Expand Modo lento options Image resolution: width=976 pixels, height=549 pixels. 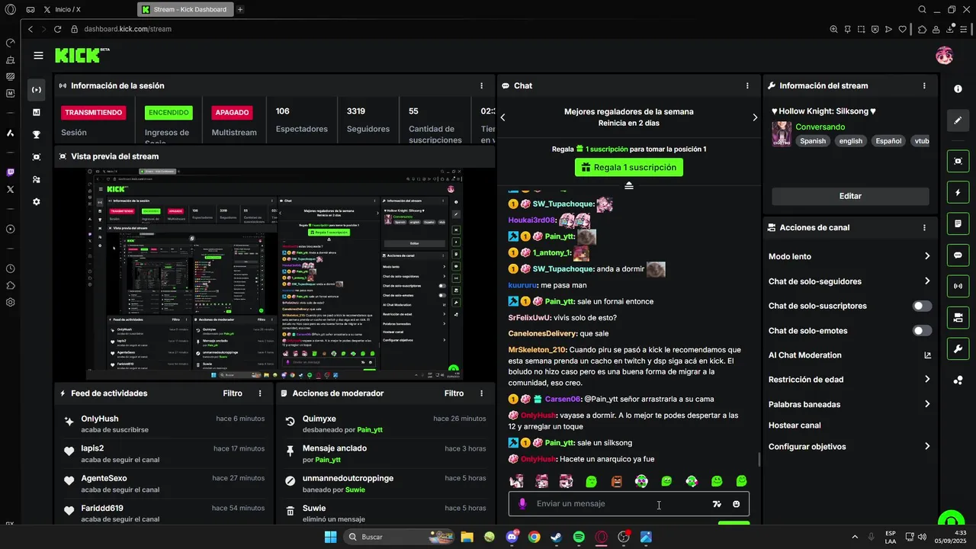[927, 257]
